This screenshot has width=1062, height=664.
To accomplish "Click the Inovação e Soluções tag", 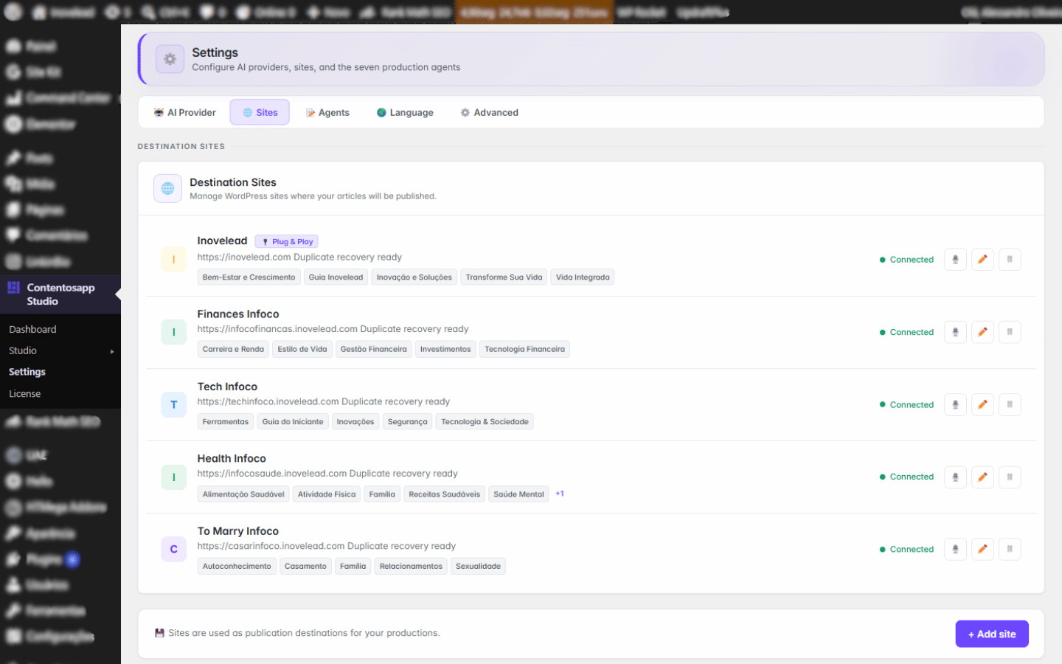I will coord(414,277).
